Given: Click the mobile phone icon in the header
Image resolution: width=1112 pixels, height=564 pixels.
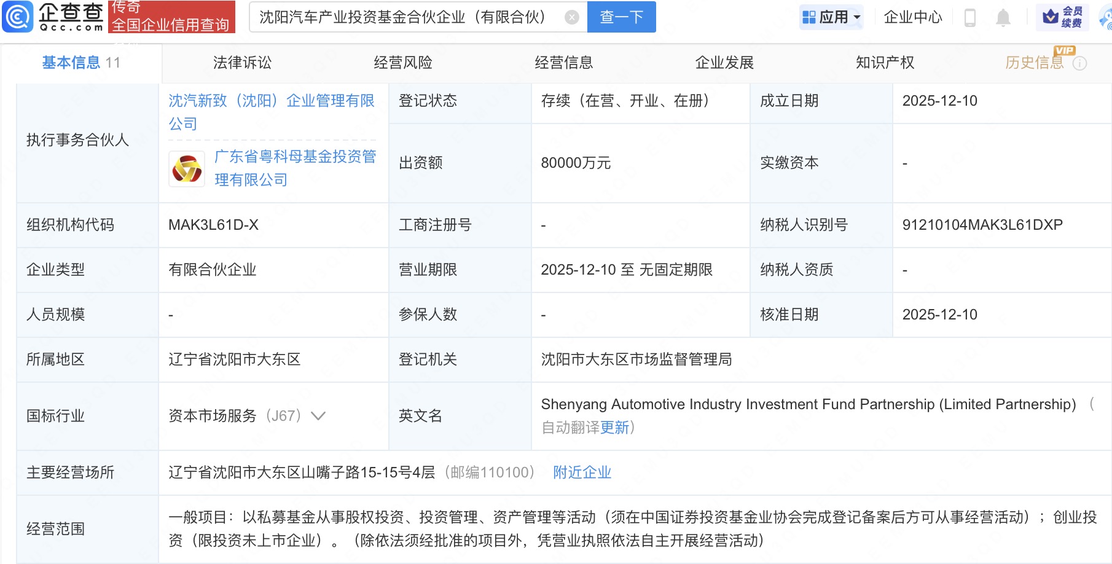Looking at the screenshot, I should click(x=969, y=17).
